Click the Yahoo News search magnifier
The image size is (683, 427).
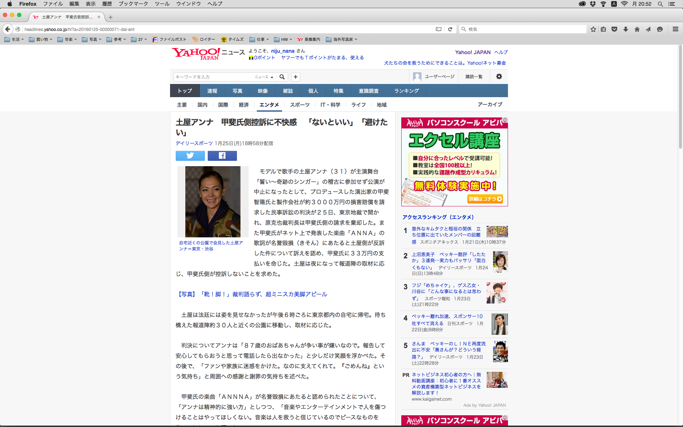[282, 77]
